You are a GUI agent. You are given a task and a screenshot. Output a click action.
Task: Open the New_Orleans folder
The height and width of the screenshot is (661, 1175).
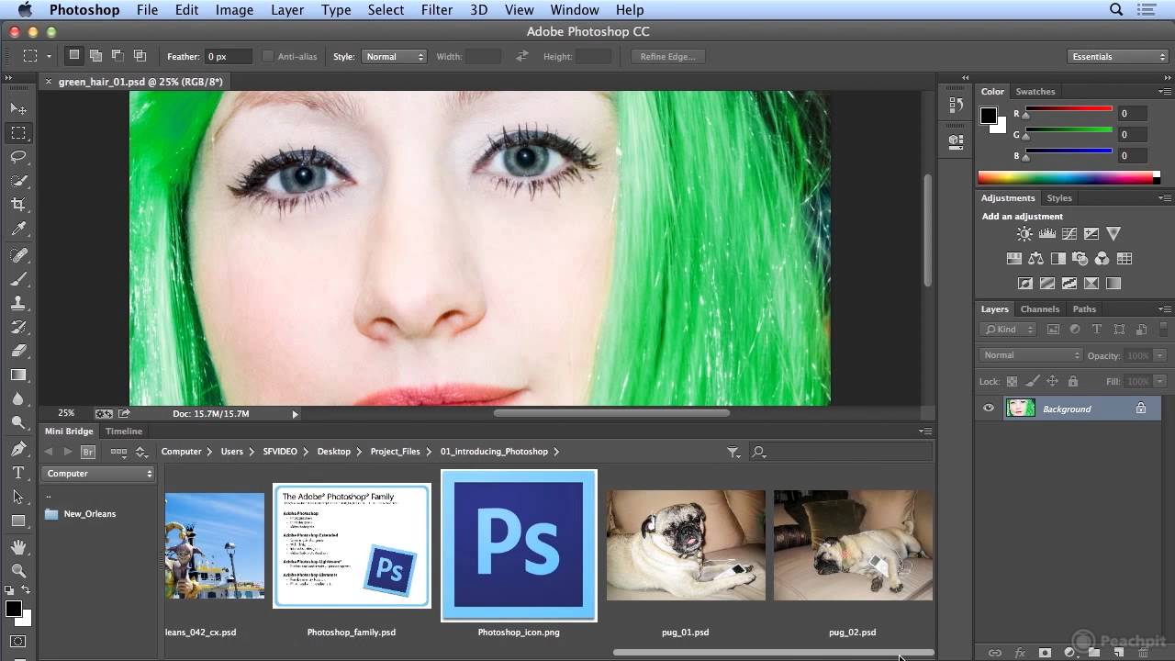pos(80,514)
